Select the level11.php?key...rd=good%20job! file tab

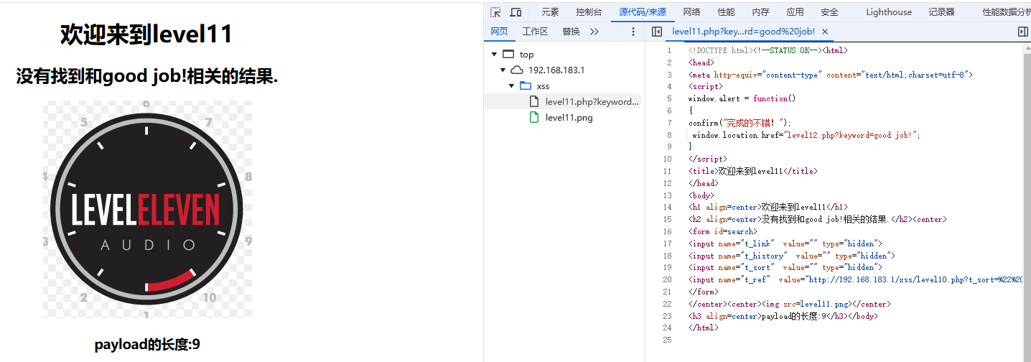pyautogui.click(x=744, y=32)
